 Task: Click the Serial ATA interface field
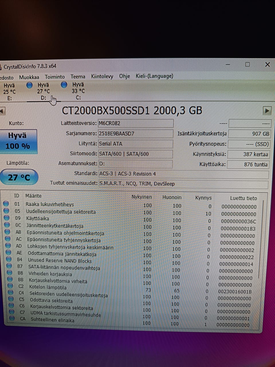coord(135,144)
